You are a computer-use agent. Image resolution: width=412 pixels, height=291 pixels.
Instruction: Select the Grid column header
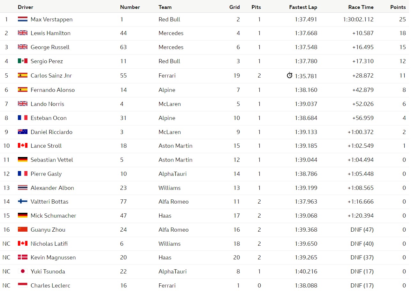point(234,7)
